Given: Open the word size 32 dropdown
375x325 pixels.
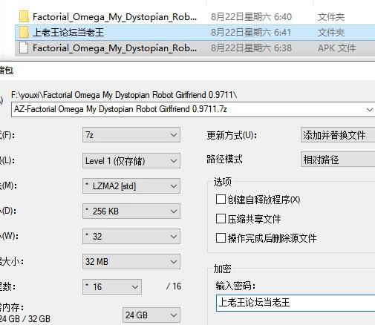Looking at the screenshot, I should click(131, 237).
